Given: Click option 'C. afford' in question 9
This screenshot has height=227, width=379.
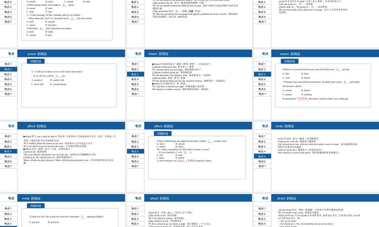Looking at the screenshot, I should click(161, 146).
